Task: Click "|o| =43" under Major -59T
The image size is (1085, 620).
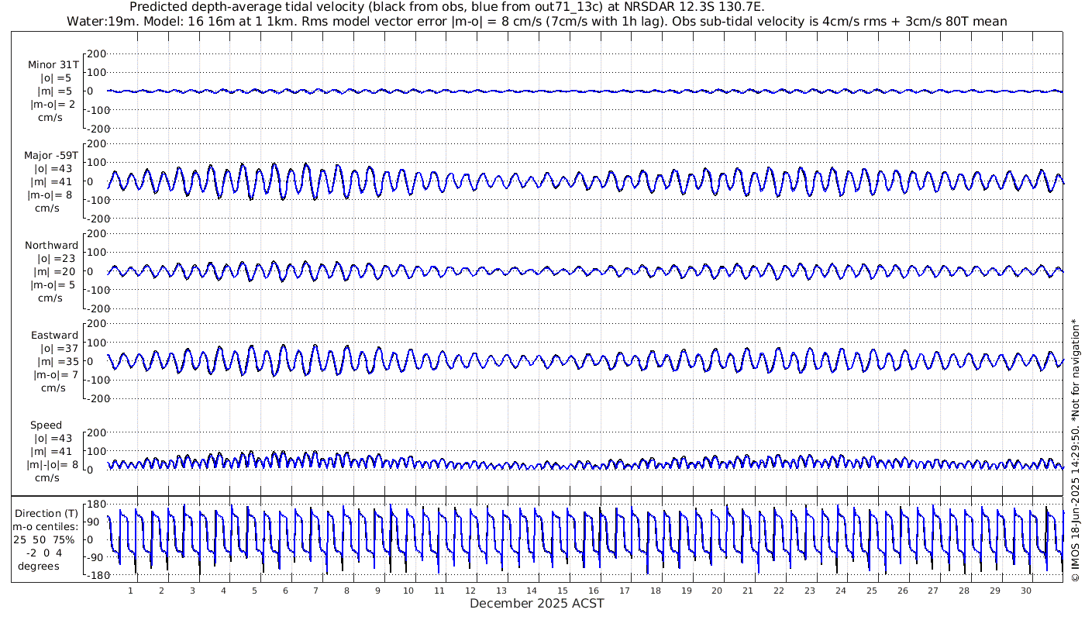Action: tap(53, 168)
